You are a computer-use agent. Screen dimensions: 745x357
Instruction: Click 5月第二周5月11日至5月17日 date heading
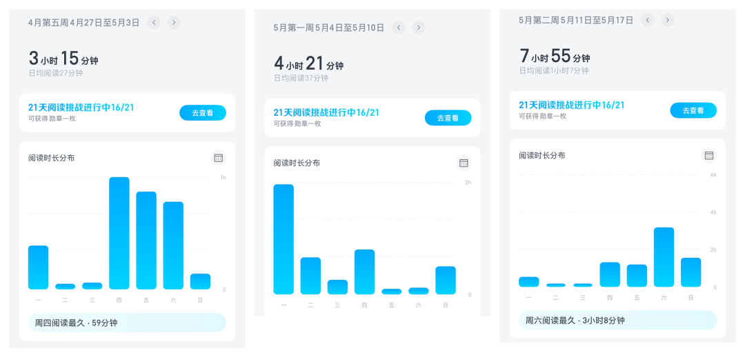coord(576,20)
